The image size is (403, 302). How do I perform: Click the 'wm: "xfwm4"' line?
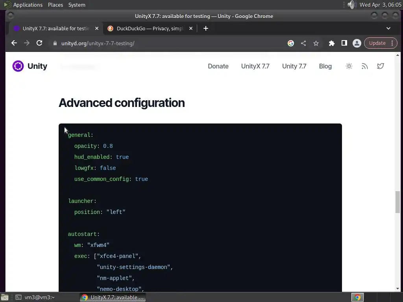point(92,245)
